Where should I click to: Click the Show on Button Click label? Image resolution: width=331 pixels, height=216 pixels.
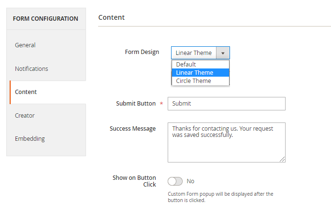[134, 181]
